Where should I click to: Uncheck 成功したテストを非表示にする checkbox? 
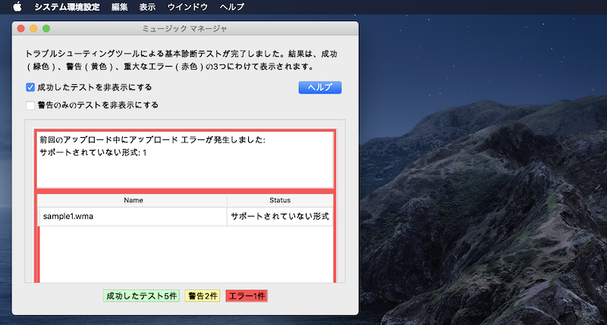coord(30,88)
